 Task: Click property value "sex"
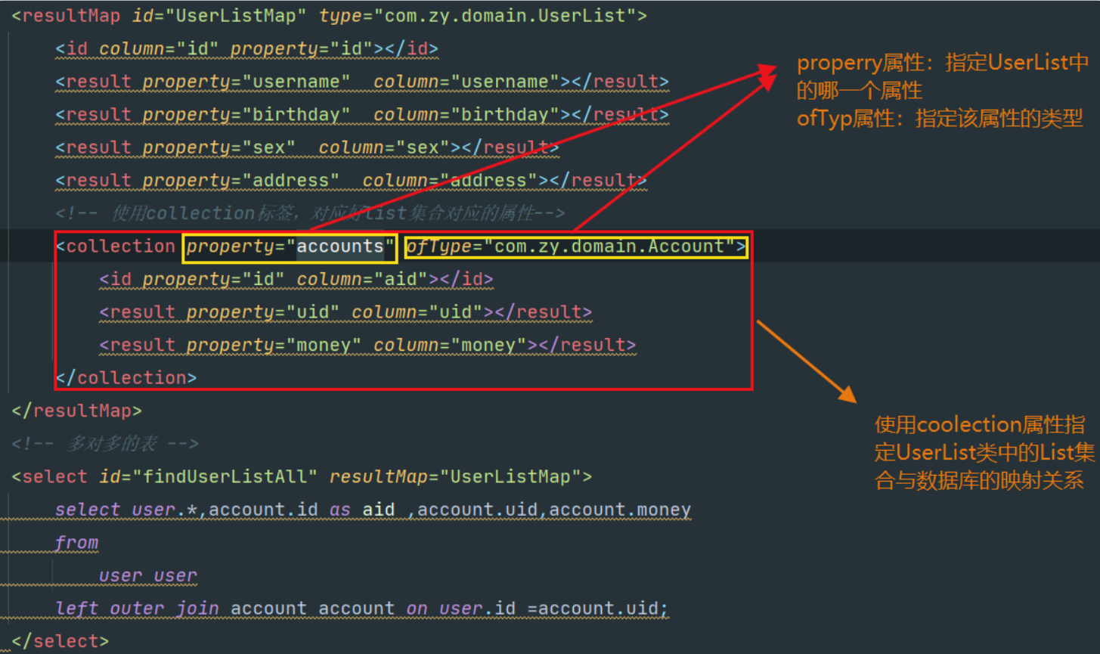268,147
